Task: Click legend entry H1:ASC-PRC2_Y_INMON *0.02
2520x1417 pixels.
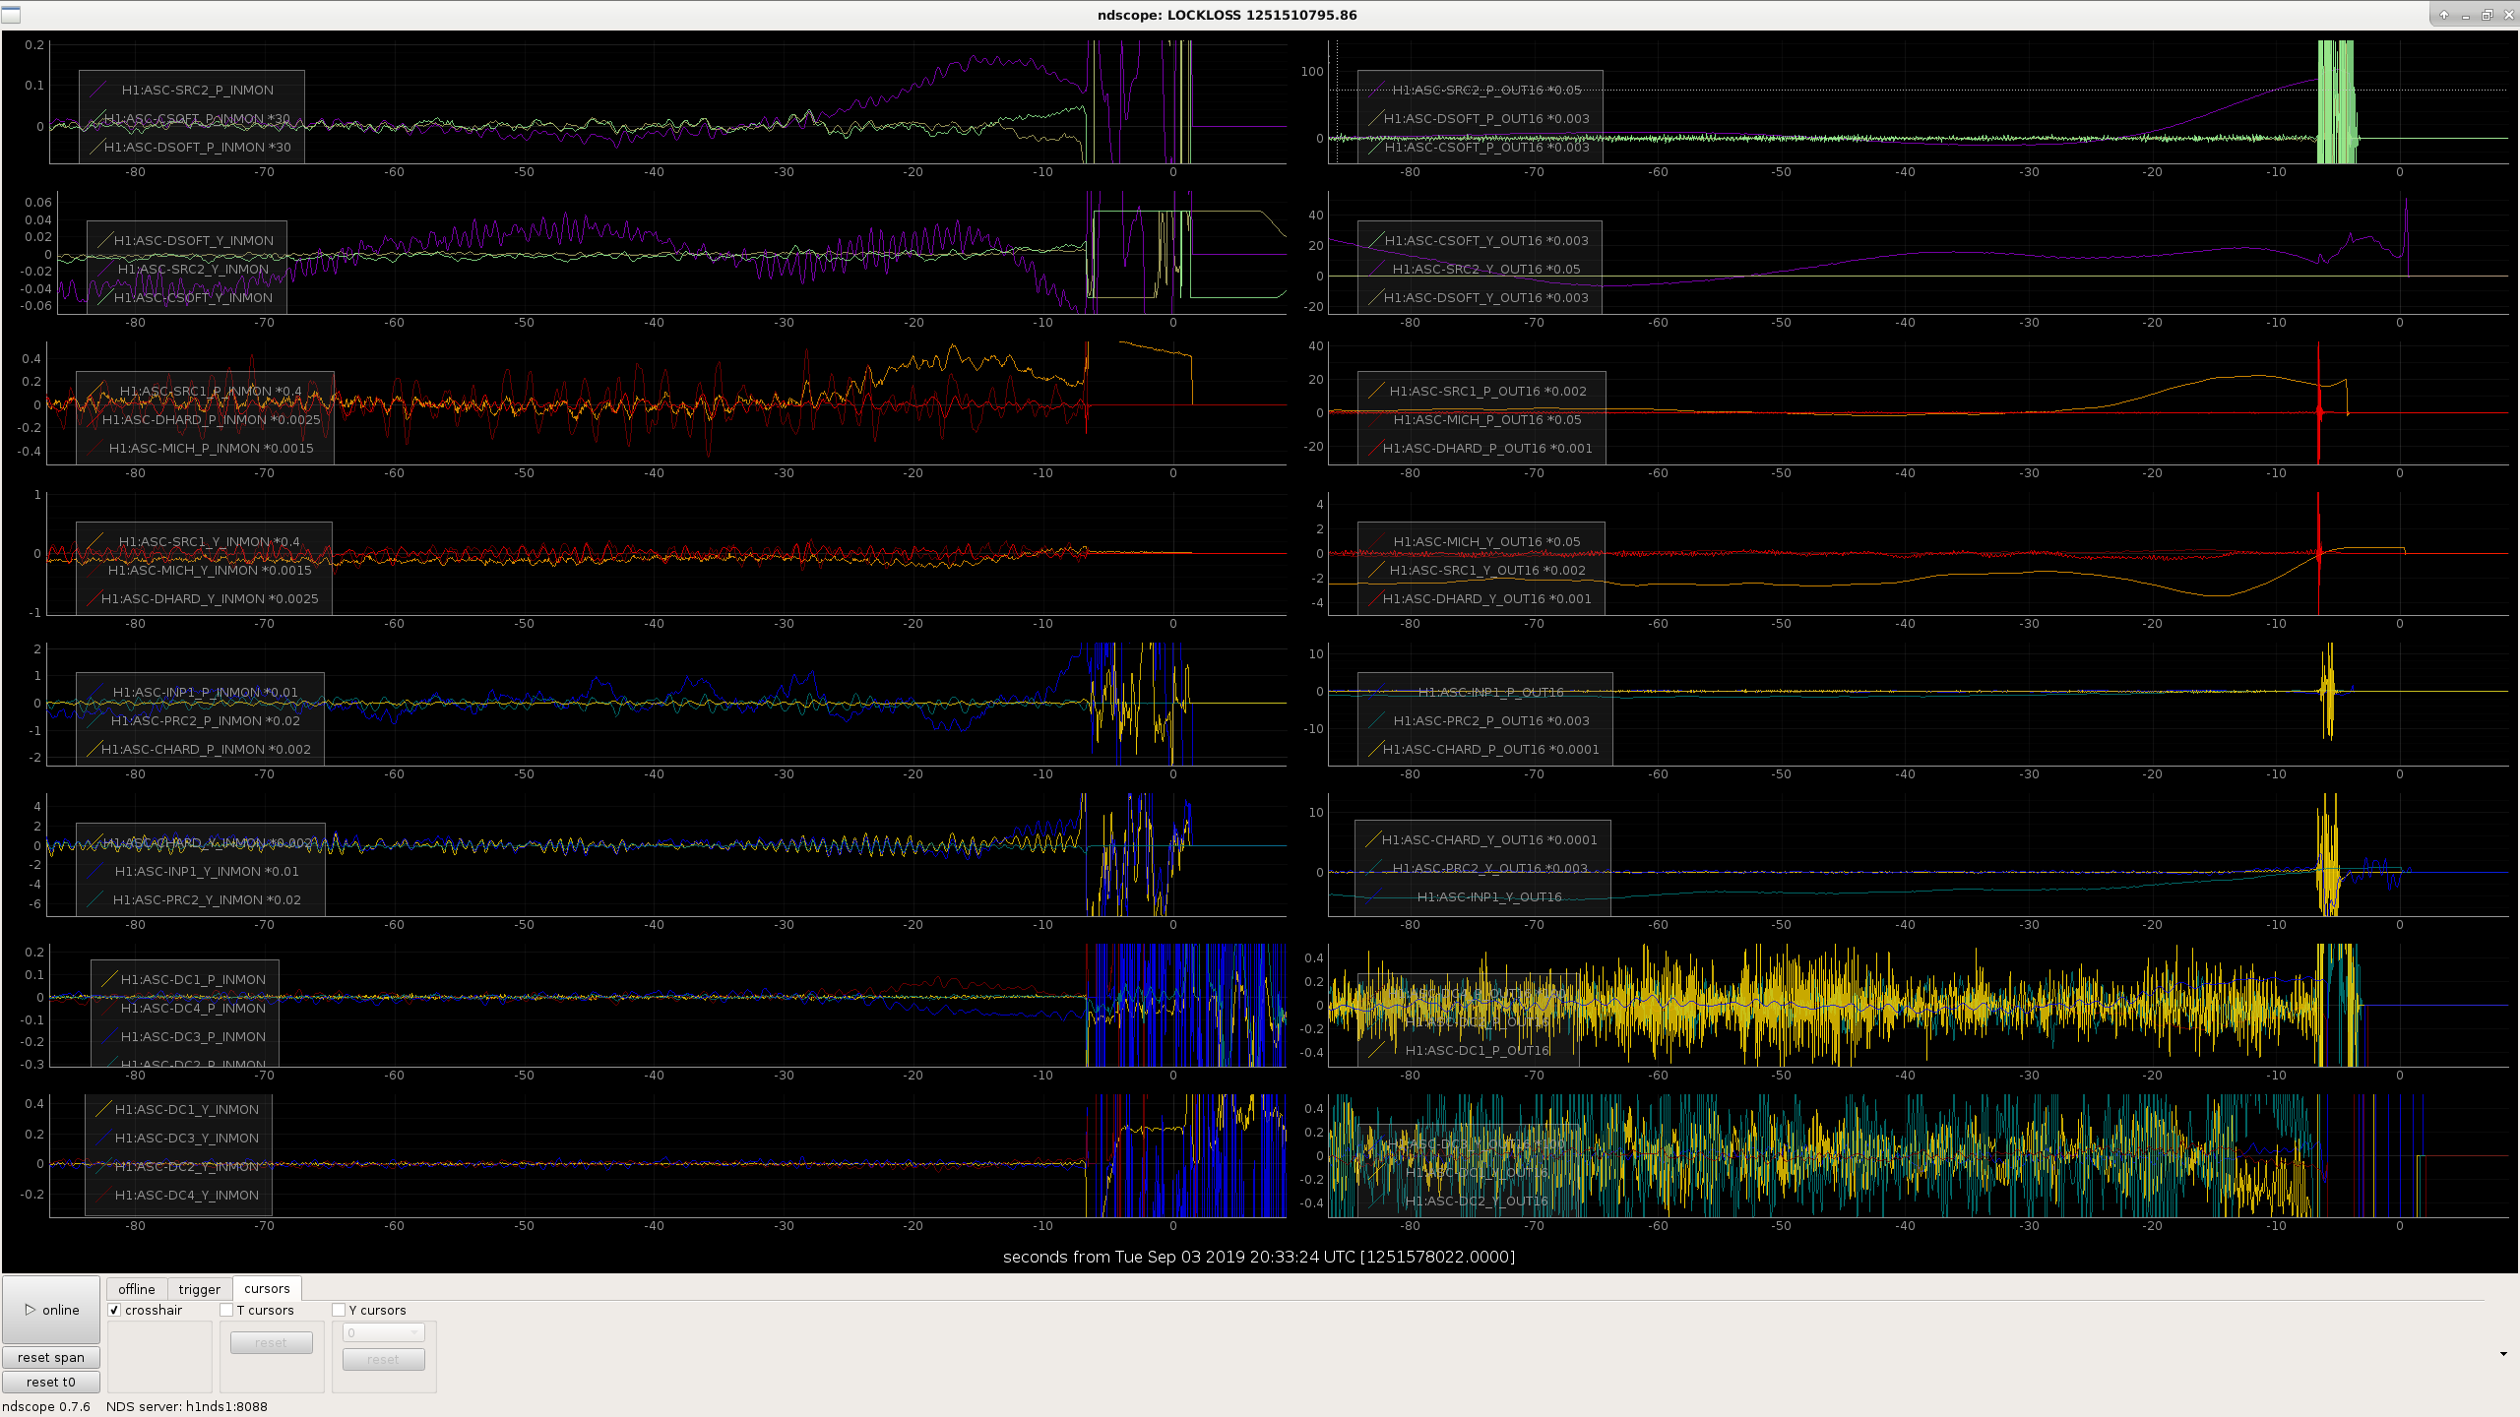Action: 207,899
